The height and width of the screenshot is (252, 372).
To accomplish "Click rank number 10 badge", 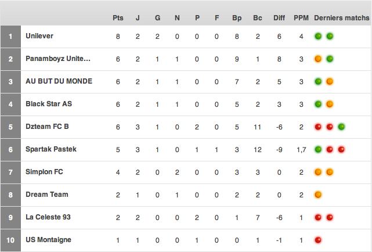I will pos(10,239).
